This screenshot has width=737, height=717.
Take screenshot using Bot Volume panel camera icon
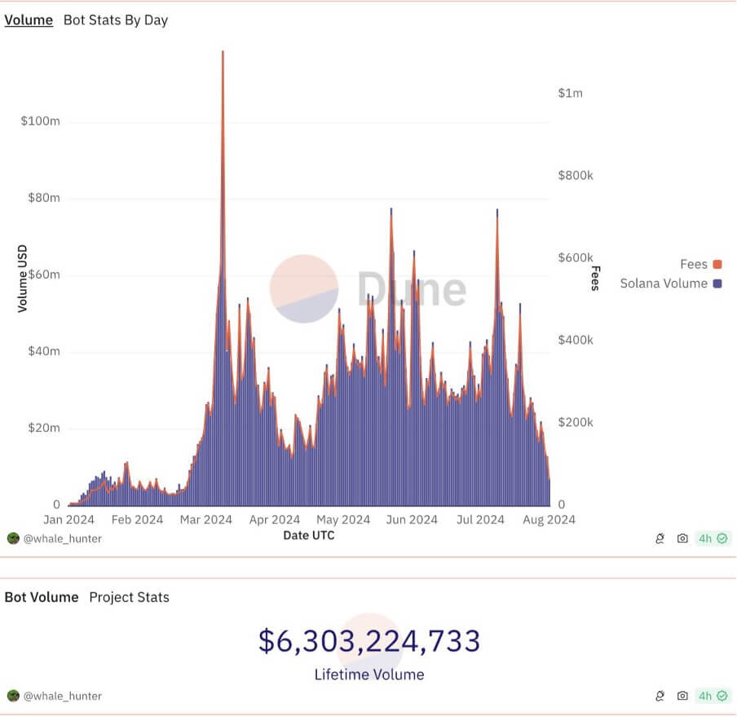coord(682,696)
